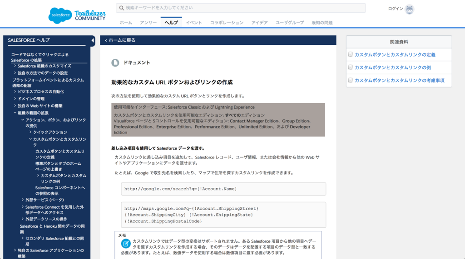The image size is (465, 259).
Task: Click the 差し込み項目を使用して Salesforce データを渡す heading
Action: pos(158,148)
